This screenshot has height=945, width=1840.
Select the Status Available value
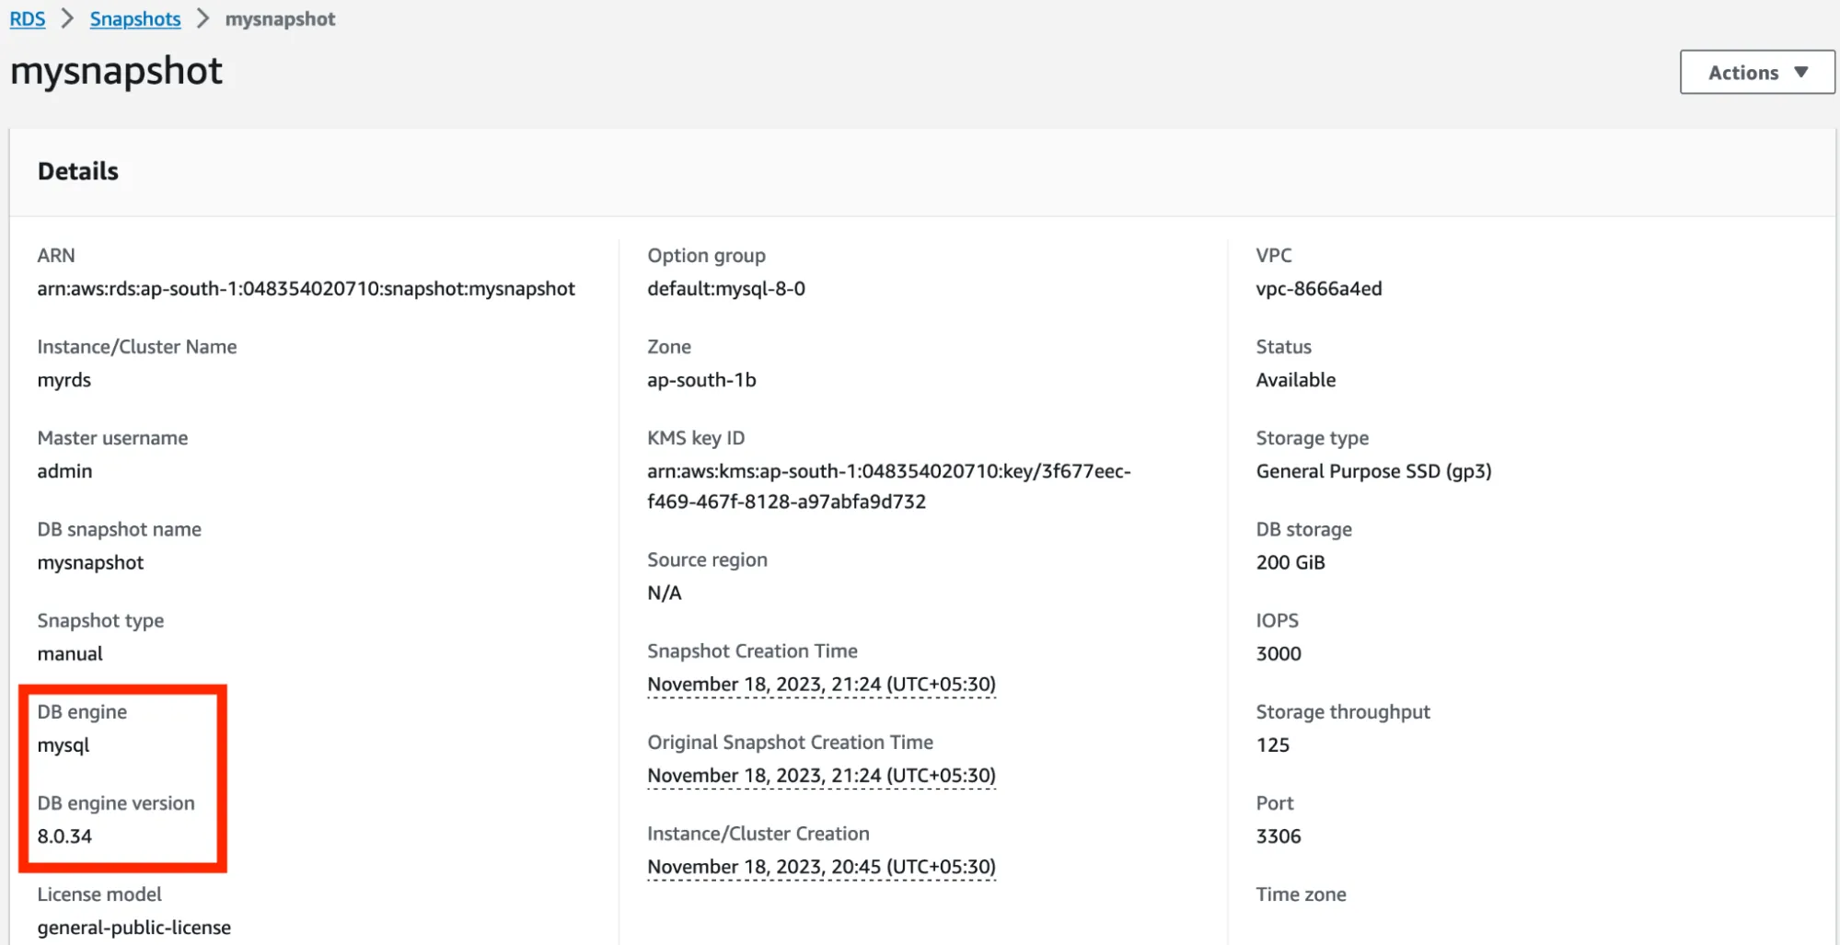point(1295,379)
